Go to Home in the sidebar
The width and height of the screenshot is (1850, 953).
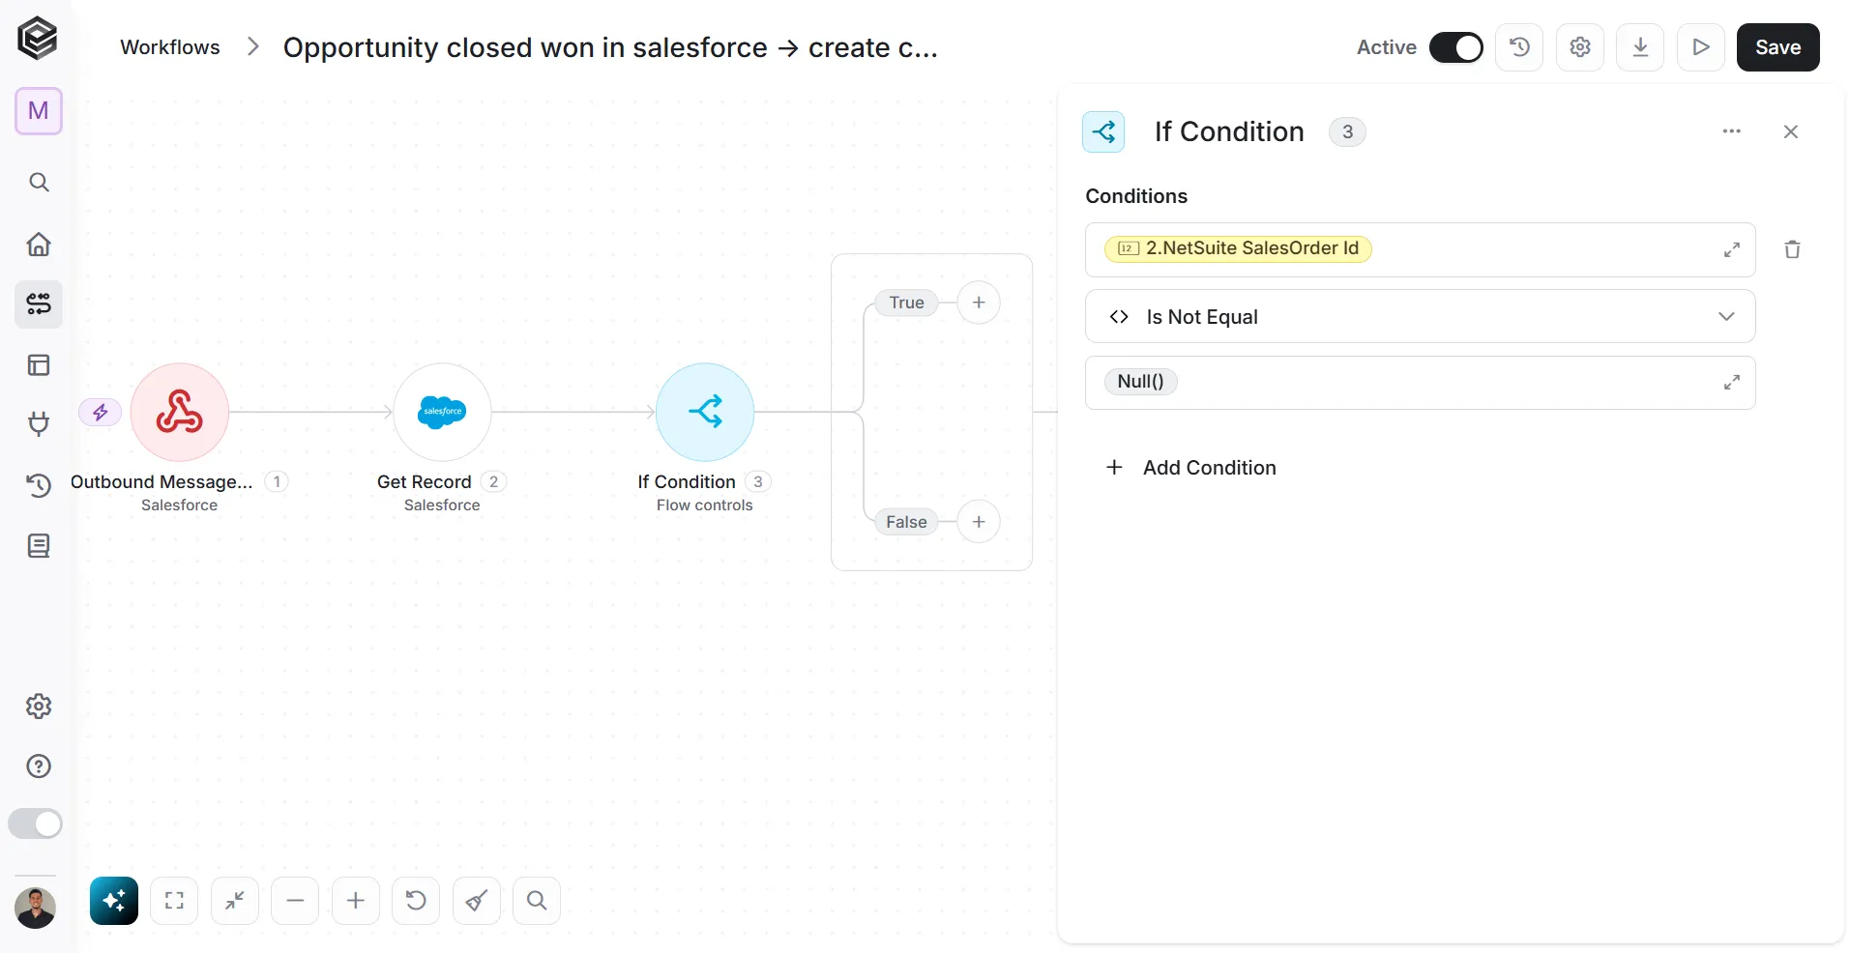tap(39, 244)
